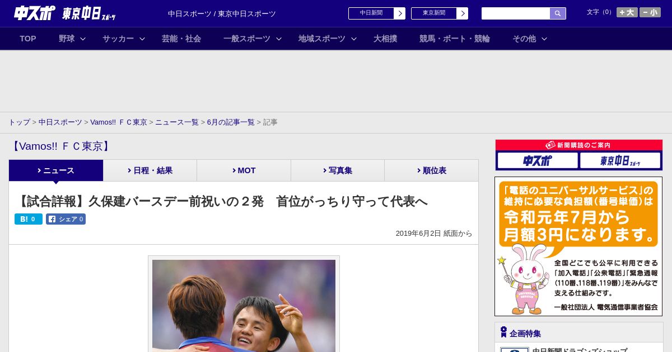
Task: Open 競馬・ボート・競輪 section
Action: click(455, 39)
